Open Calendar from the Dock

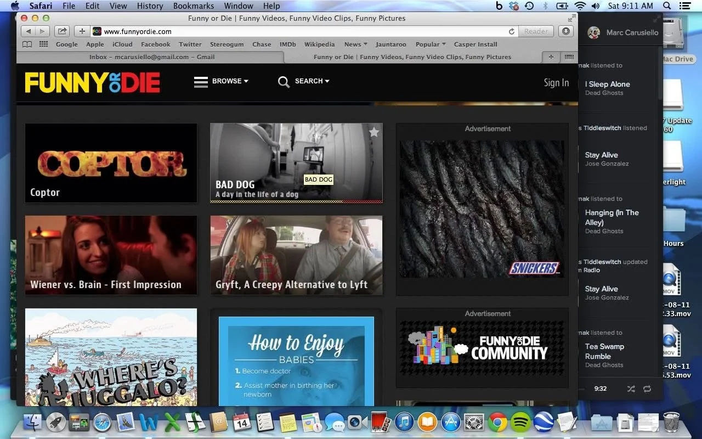[241, 422]
